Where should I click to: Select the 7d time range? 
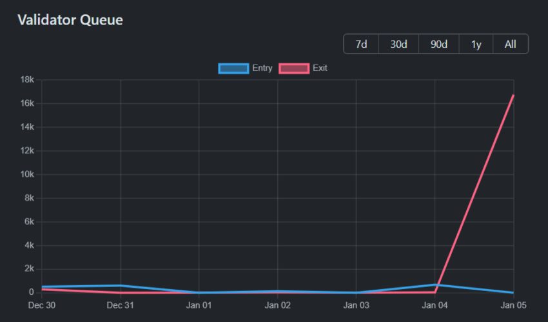(362, 44)
